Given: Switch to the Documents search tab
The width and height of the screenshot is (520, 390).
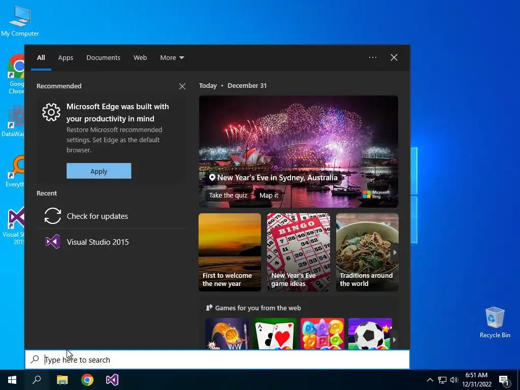Looking at the screenshot, I should click(103, 57).
